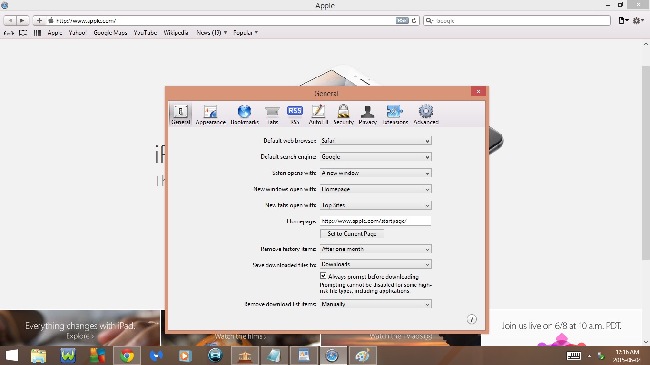650x365 pixels.
Task: Click the Homepage URL field
Action: pos(375,221)
